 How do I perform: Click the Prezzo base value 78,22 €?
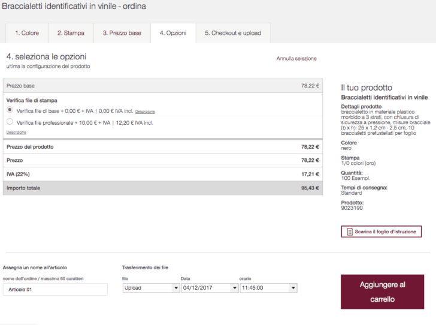(x=310, y=86)
